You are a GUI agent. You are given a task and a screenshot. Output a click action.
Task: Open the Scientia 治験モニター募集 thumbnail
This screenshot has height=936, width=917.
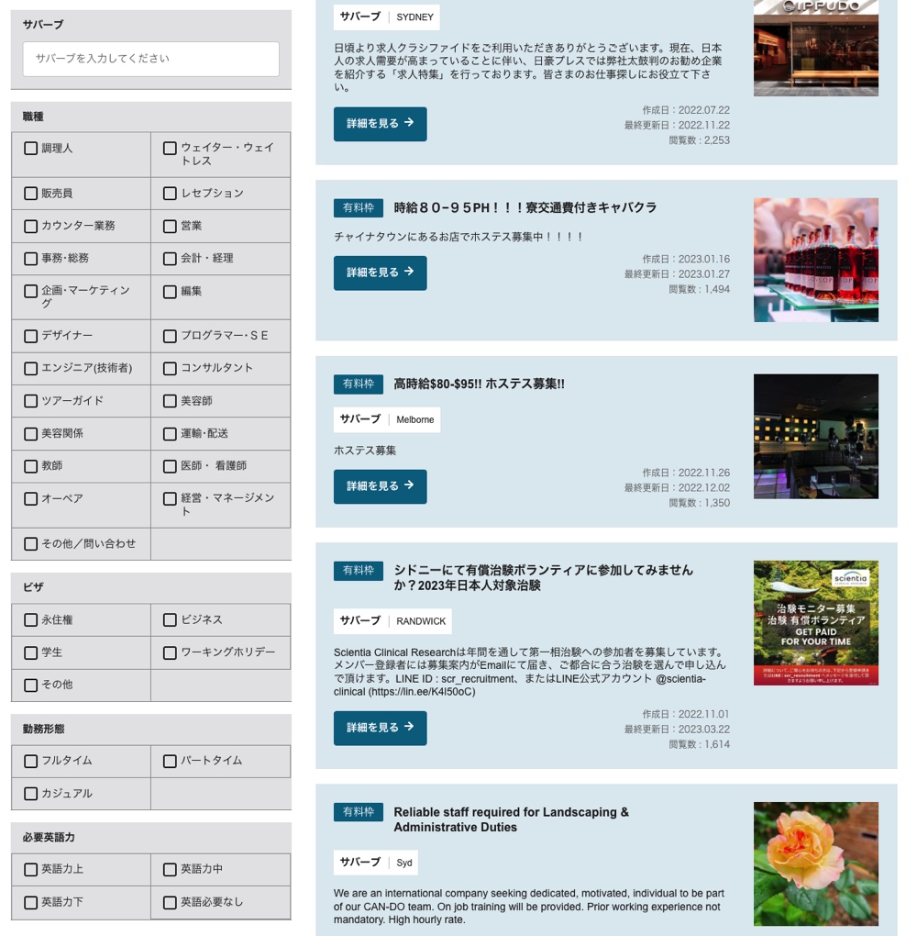pos(815,623)
